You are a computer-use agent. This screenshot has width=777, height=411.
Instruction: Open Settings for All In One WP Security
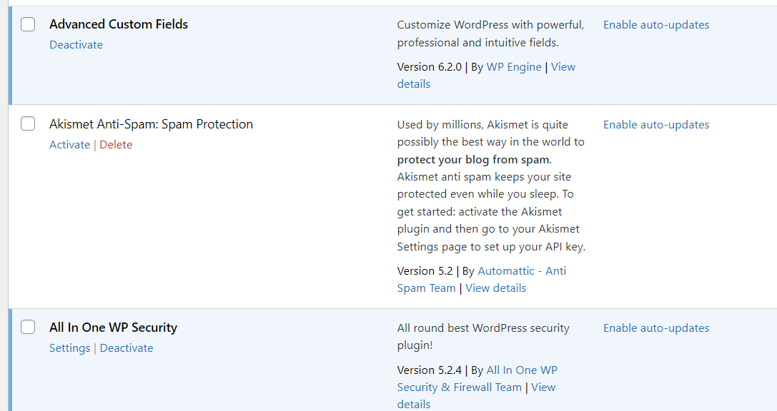click(69, 347)
